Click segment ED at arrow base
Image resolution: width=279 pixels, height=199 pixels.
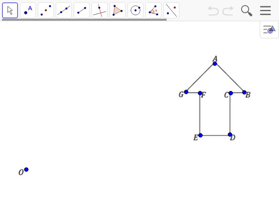tap(215, 135)
